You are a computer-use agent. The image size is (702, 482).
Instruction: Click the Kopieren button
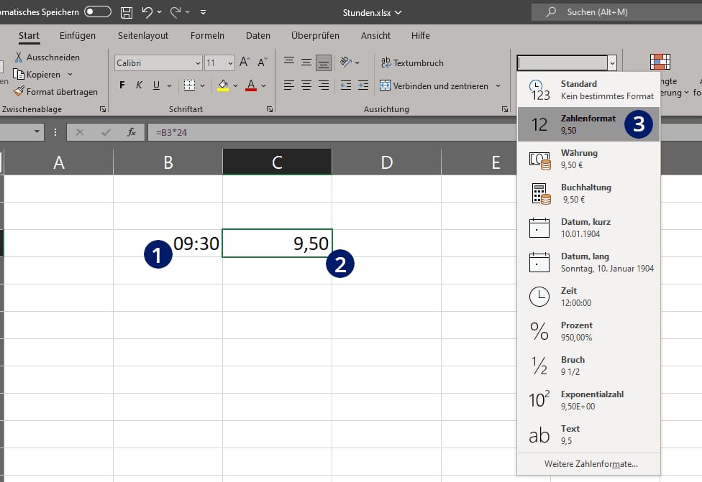coord(37,74)
